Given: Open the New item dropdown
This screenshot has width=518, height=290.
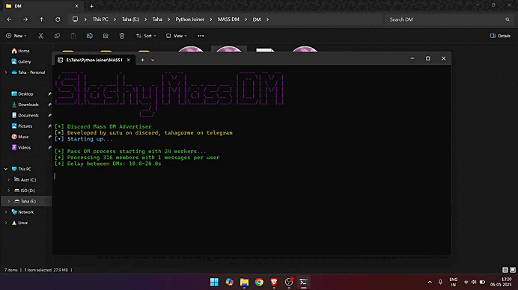Looking at the screenshot, I should [16, 36].
